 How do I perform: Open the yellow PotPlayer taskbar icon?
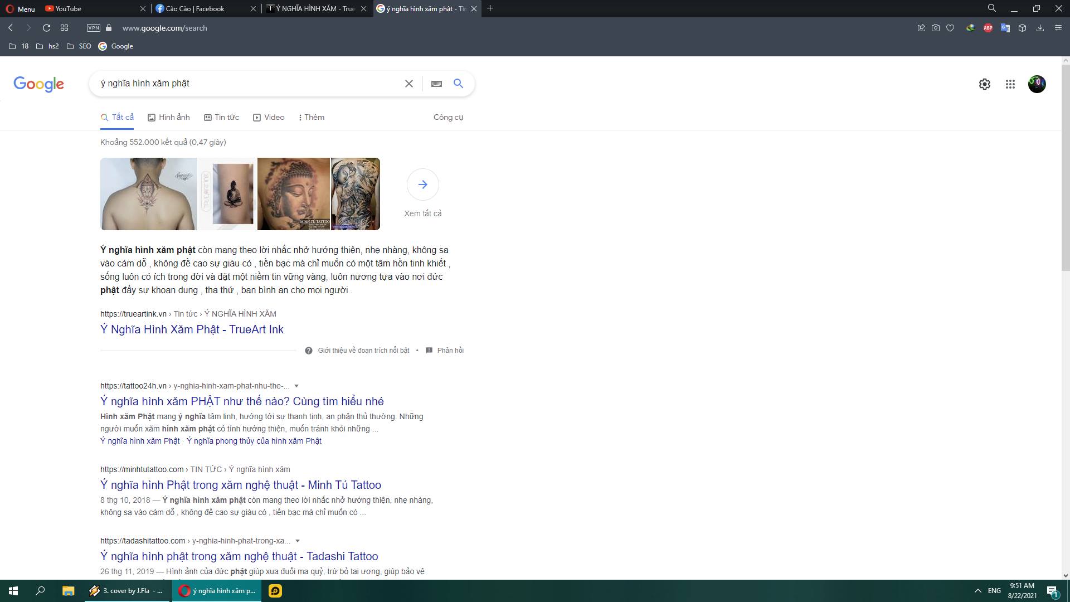(275, 591)
